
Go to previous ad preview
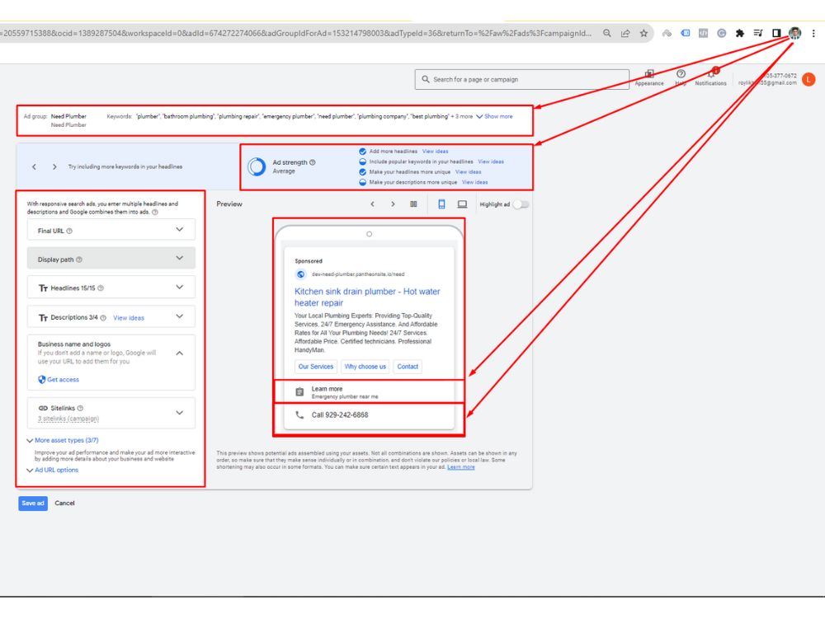tap(373, 204)
